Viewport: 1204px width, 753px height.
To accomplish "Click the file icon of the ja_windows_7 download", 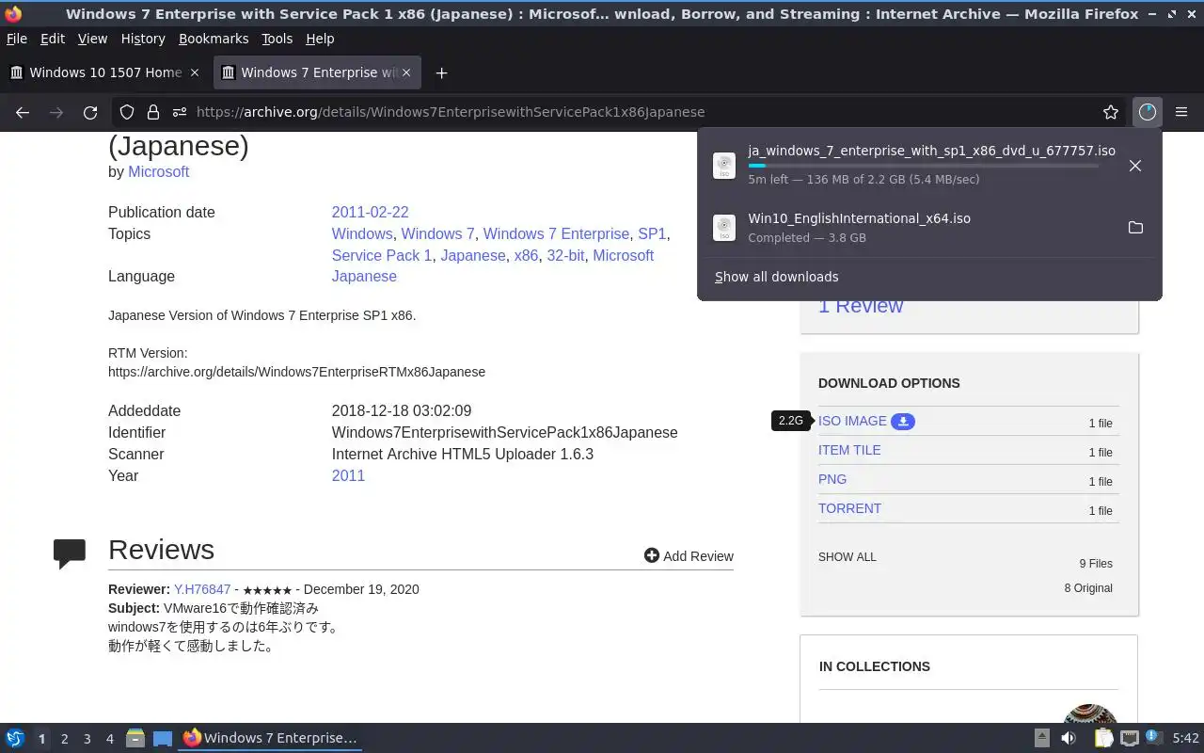I will coord(724,166).
